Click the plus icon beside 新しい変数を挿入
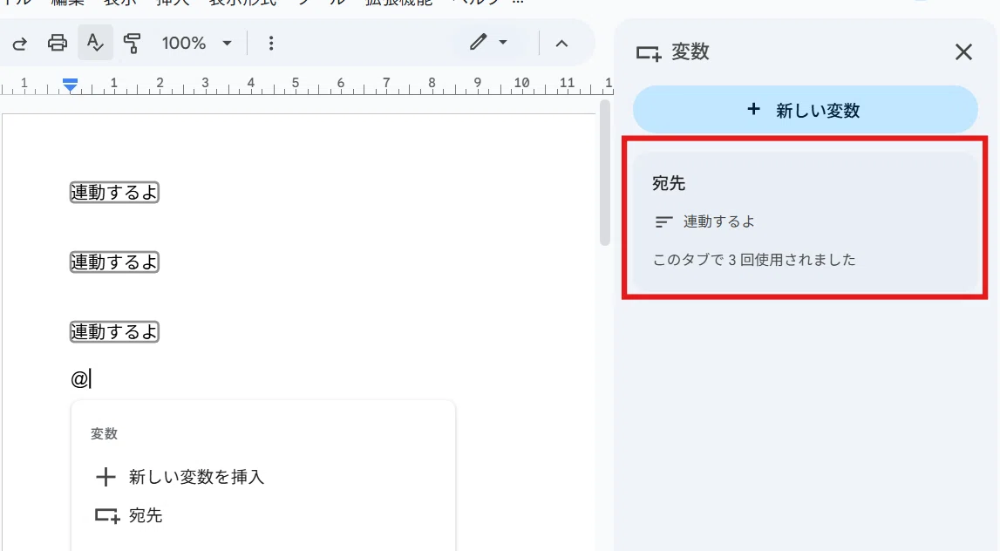This screenshot has height=551, width=1000. point(105,477)
